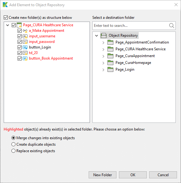This screenshot has height=183, width=181.
Task: Expand the Page_Login folder
Action: (103, 70)
